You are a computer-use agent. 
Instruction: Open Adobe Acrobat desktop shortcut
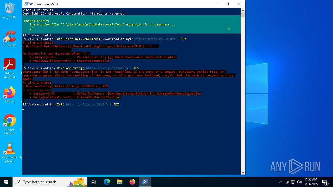tap(10, 68)
